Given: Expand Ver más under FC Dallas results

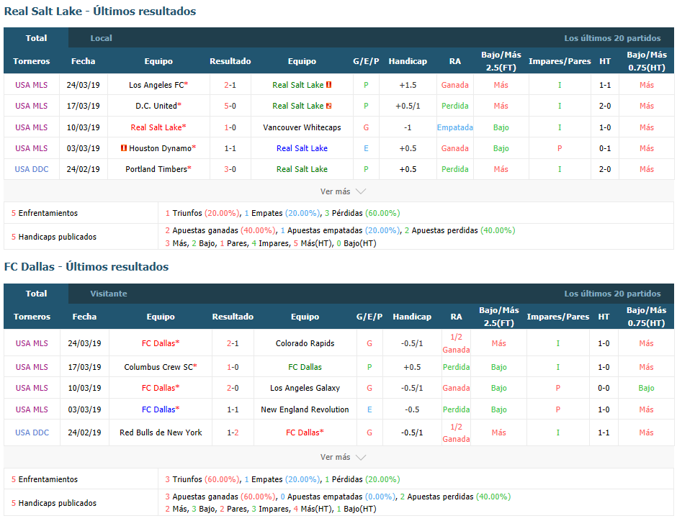Looking at the screenshot, I should (343, 457).
